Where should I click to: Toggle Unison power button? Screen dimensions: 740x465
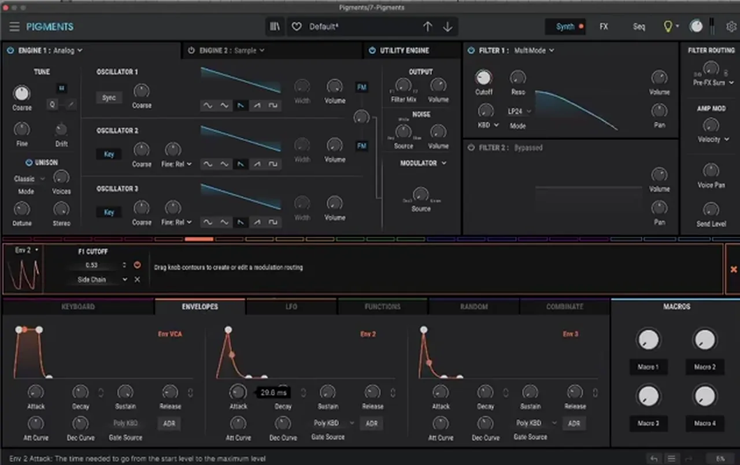29,163
